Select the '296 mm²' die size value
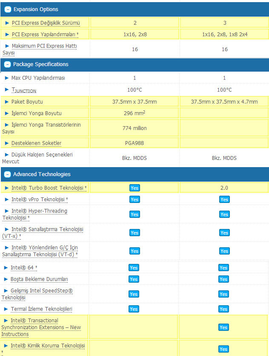Screen dimensions: 269x356 (x=134, y=113)
